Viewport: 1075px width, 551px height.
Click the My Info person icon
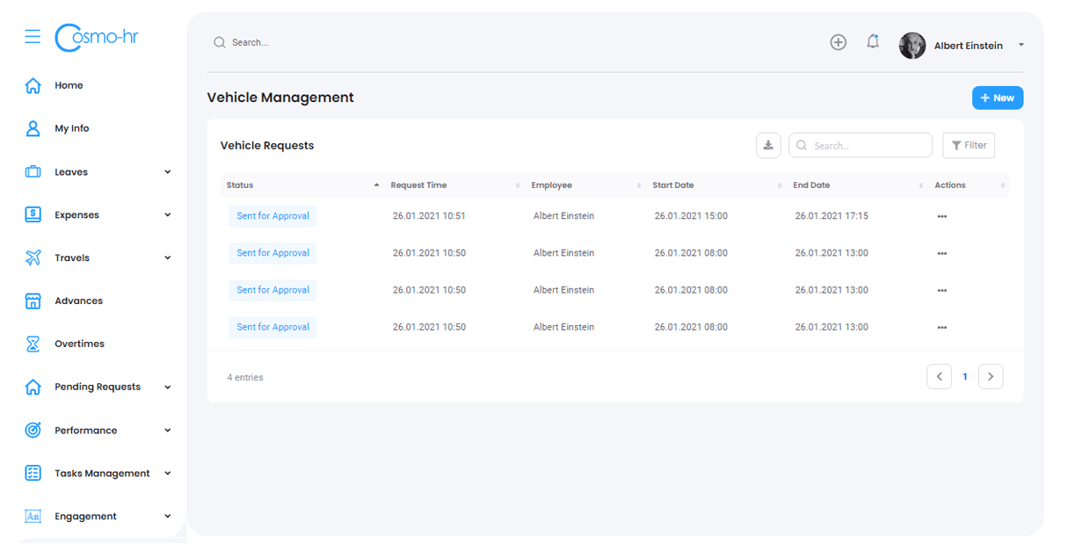tap(33, 128)
